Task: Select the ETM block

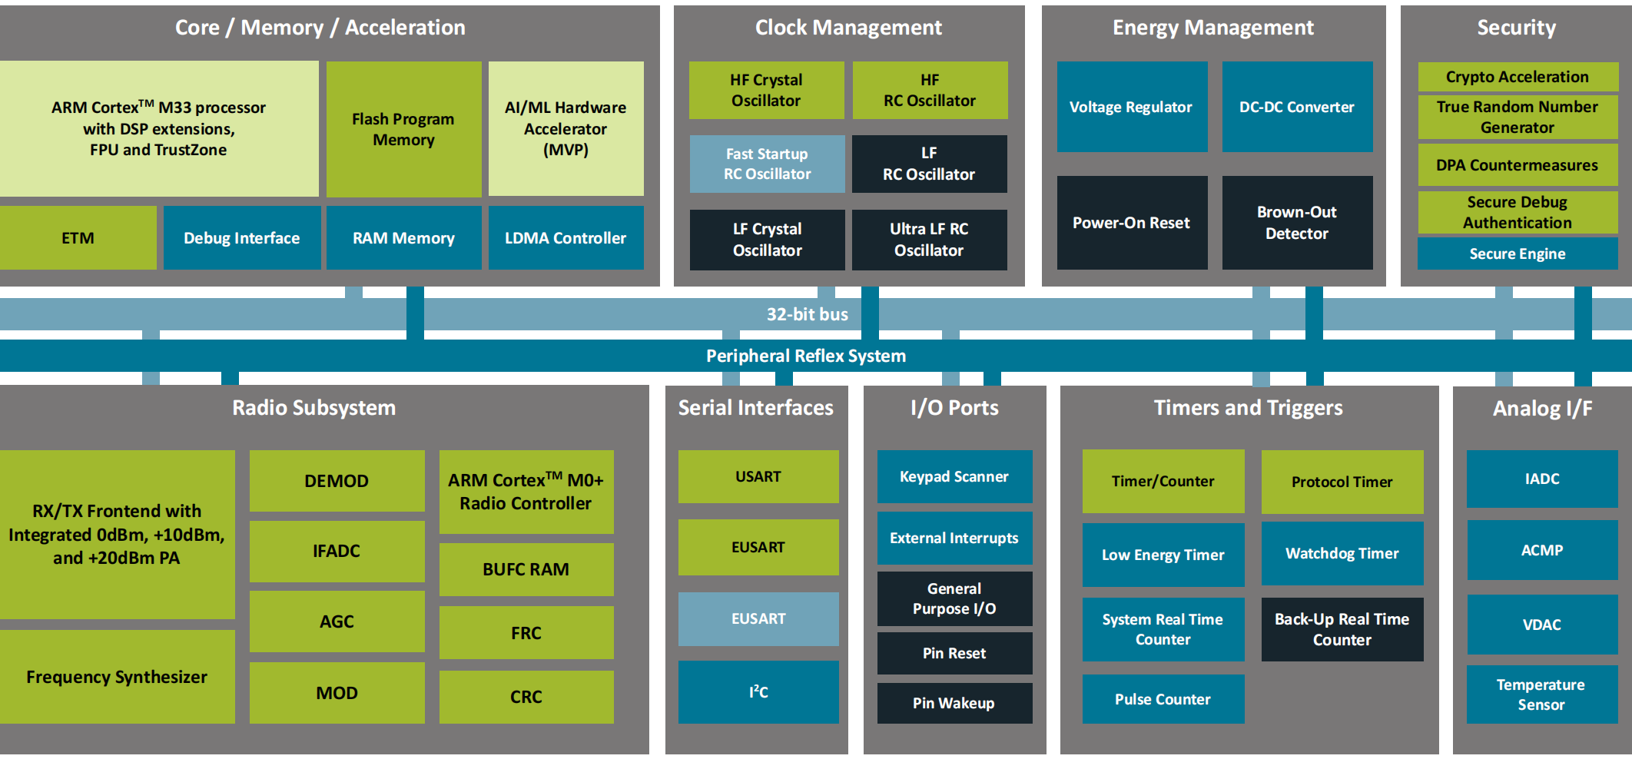Action: click(78, 237)
